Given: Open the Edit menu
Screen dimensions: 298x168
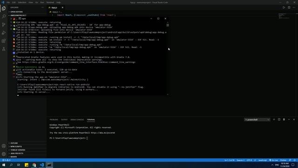Looking at the screenshot, I should 14,2.
